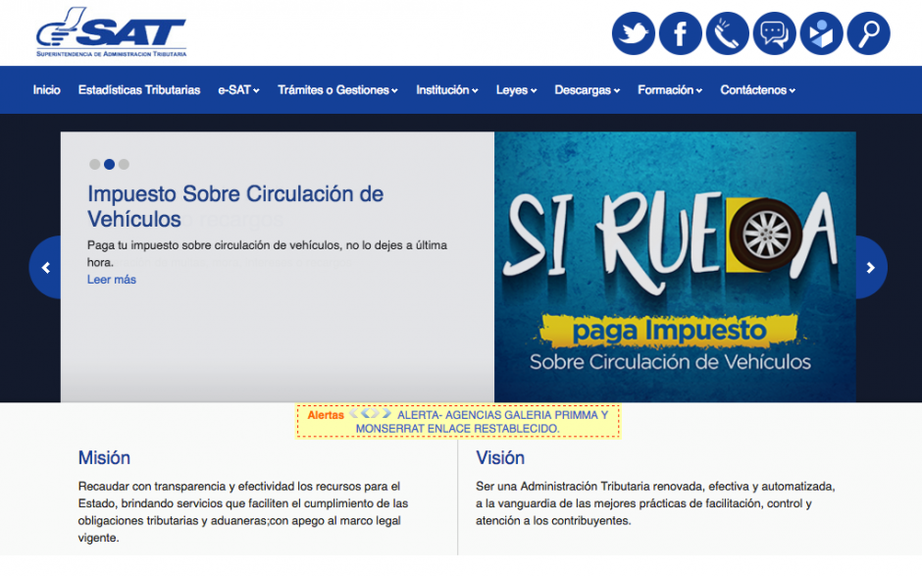The image size is (922, 576).
Task: Open the chat messaging icon
Action: (774, 32)
